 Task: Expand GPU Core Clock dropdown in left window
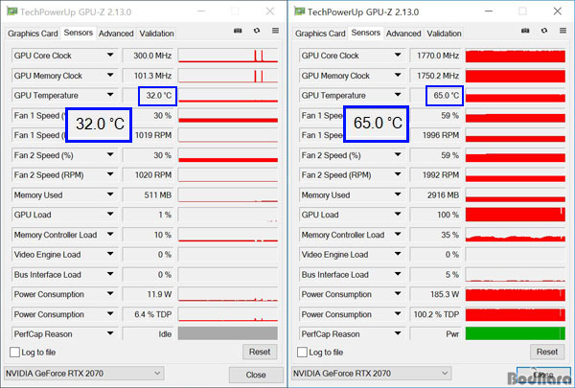click(x=110, y=56)
